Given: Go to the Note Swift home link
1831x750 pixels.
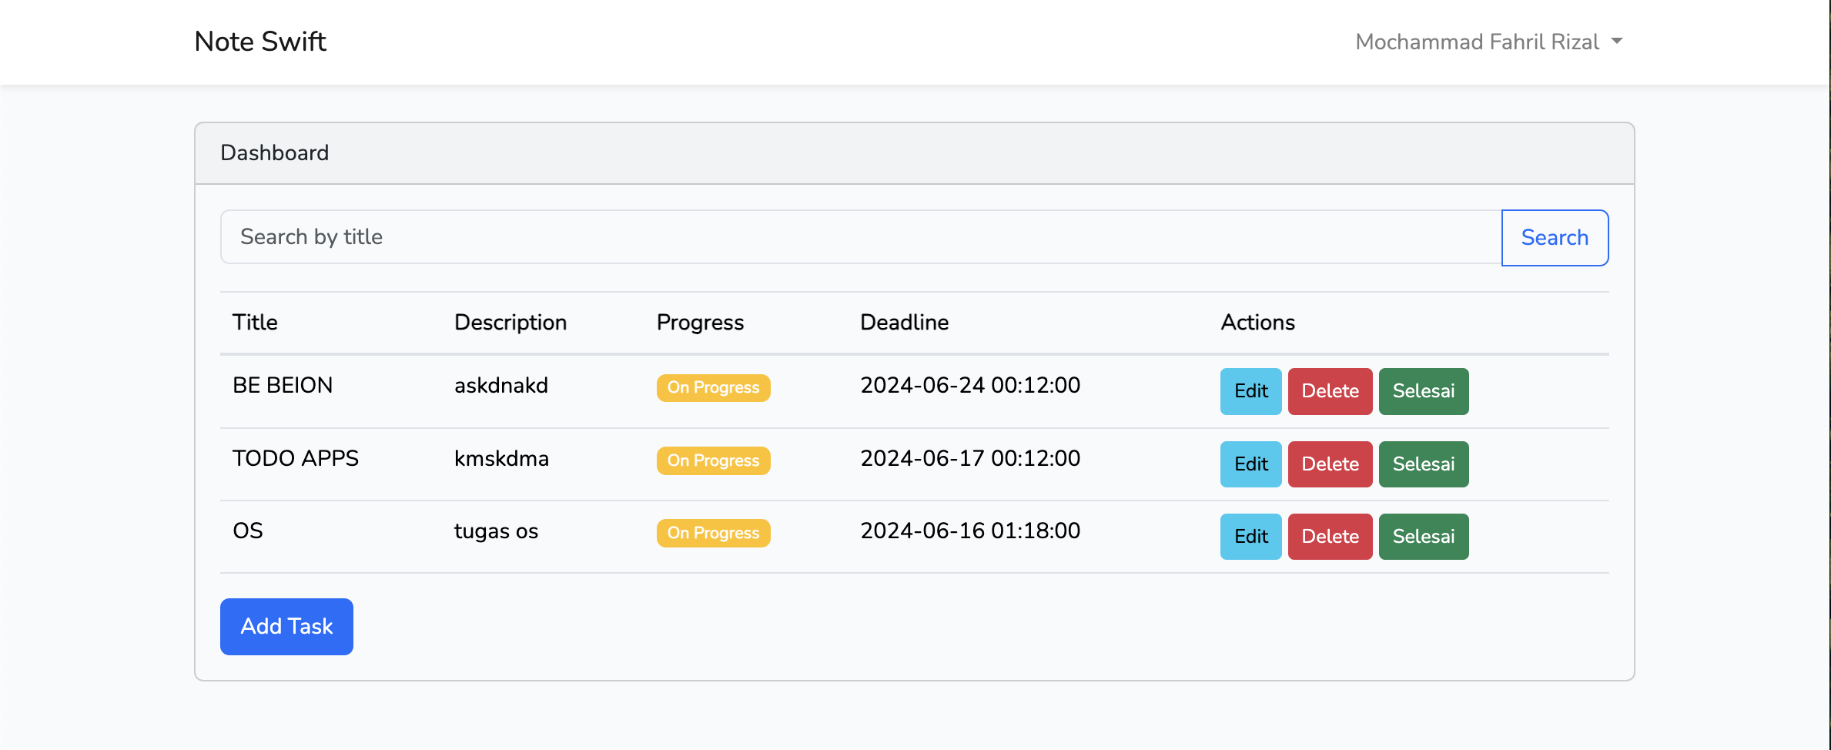Looking at the screenshot, I should [260, 42].
